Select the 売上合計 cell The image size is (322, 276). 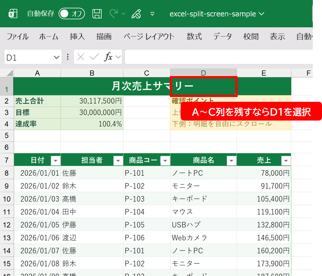37,101
